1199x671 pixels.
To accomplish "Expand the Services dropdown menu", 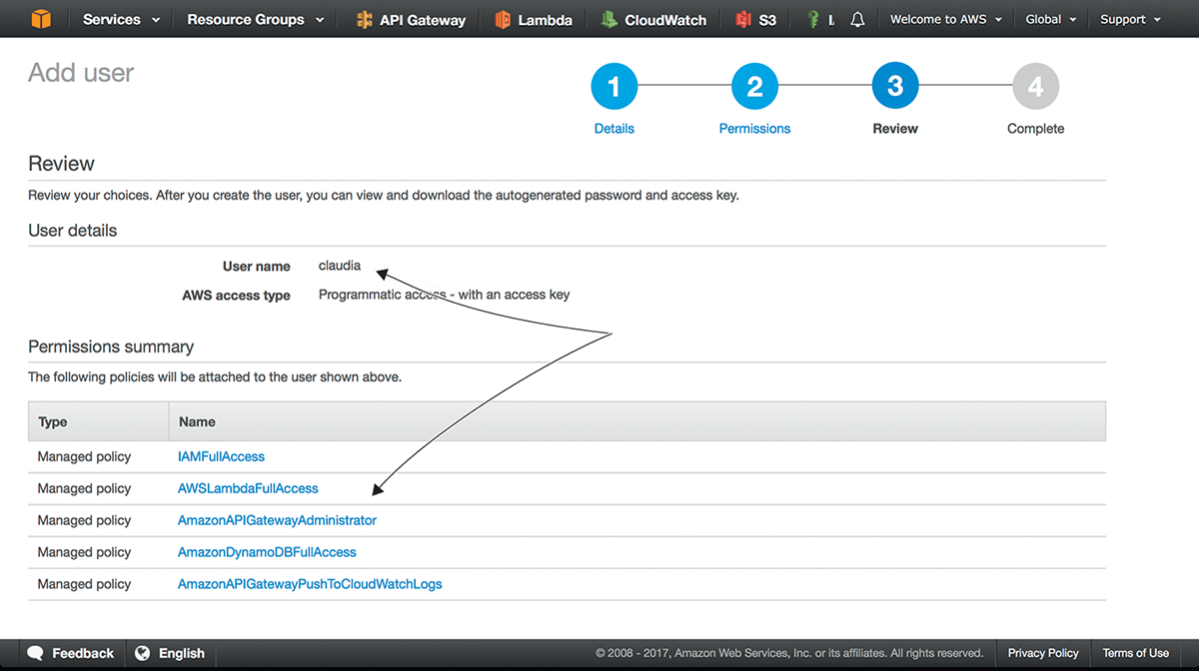I will [x=121, y=20].
